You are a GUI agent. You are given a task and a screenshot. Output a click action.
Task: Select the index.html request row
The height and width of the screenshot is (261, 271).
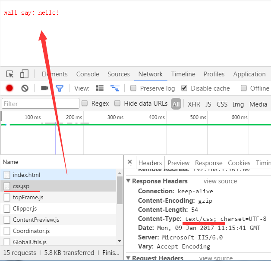[x=58, y=175]
